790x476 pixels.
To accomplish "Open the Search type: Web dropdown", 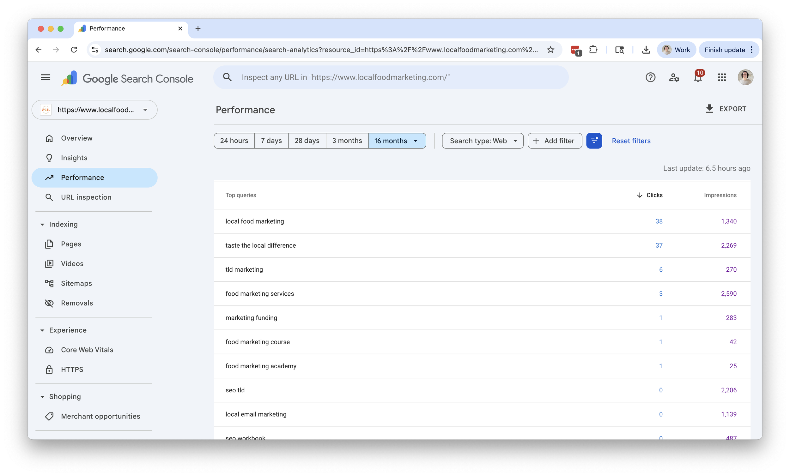I will pyautogui.click(x=482, y=141).
